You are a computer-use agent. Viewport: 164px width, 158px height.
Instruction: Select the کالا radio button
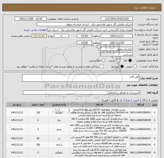[x=130, y=60]
